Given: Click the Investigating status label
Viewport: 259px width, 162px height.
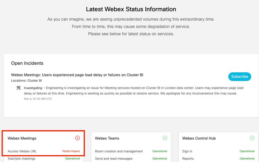Looking at the screenshot, I should point(33,88).
